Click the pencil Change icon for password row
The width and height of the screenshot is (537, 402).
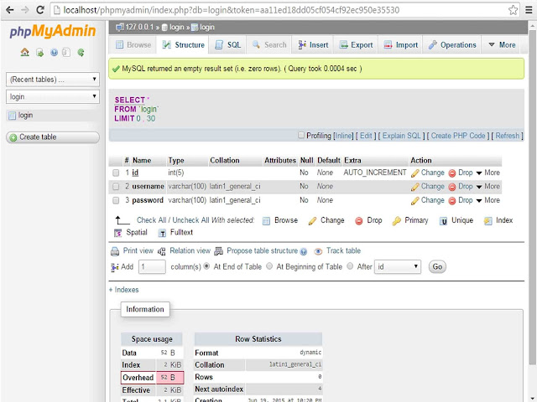click(415, 201)
